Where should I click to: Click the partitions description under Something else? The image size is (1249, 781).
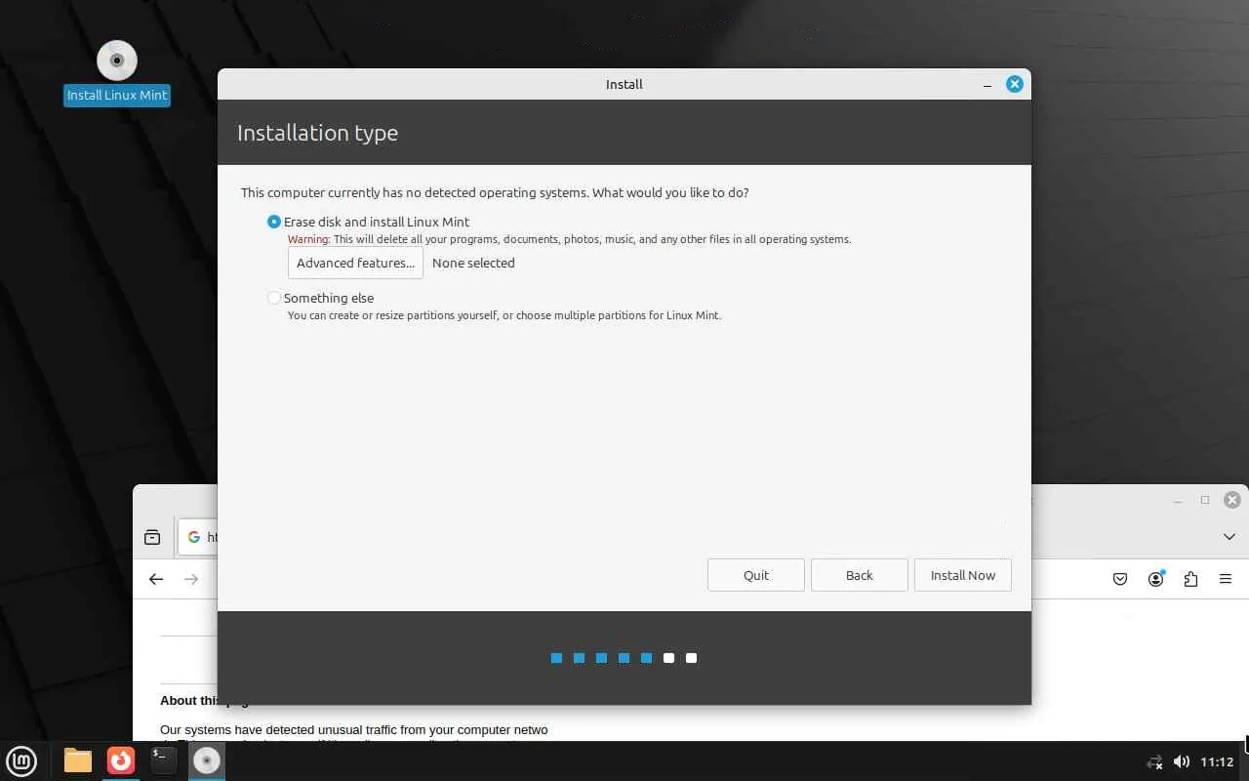504,315
